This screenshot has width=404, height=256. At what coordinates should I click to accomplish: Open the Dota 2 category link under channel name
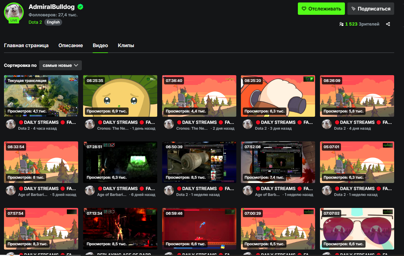35,22
